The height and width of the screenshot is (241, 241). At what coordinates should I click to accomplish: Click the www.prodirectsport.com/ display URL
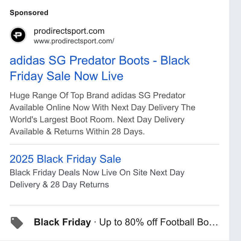[x=74, y=41]
